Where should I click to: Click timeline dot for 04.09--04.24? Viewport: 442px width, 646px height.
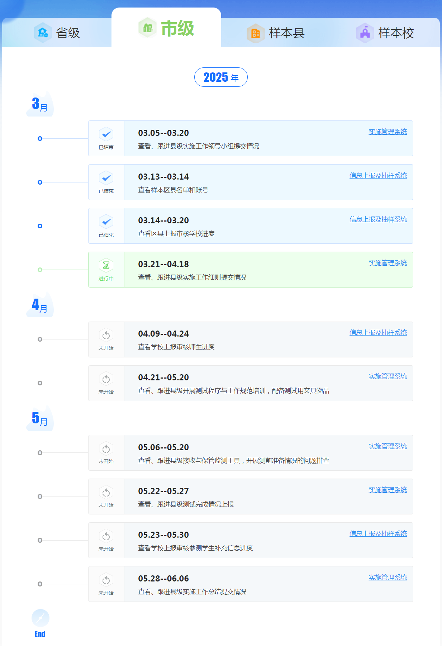tap(40, 339)
